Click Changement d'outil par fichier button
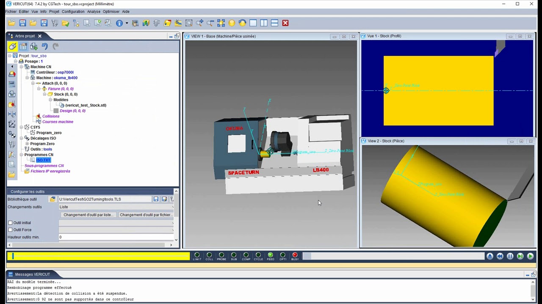This screenshot has width=542, height=304. pos(146,215)
